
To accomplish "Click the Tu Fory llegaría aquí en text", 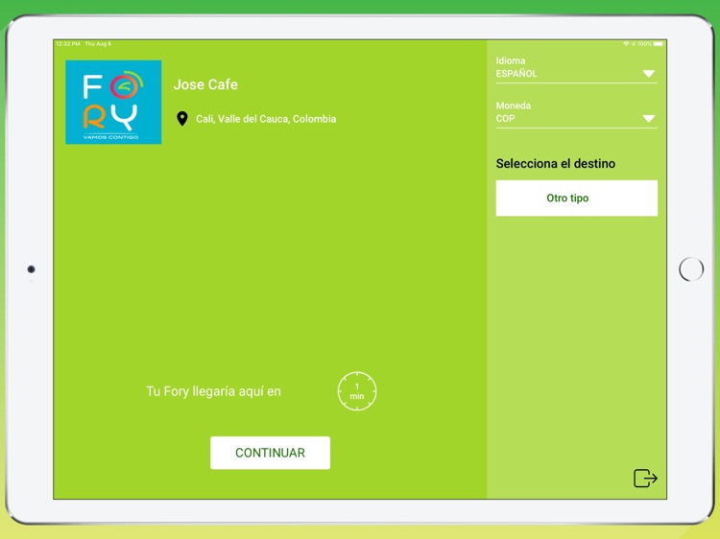I will coord(213,391).
